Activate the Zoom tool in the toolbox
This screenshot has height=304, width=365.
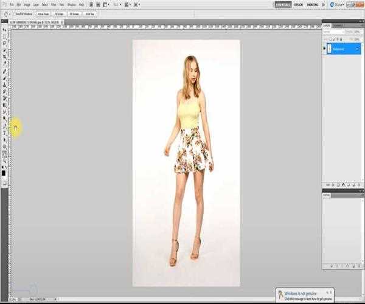[x=4, y=161]
